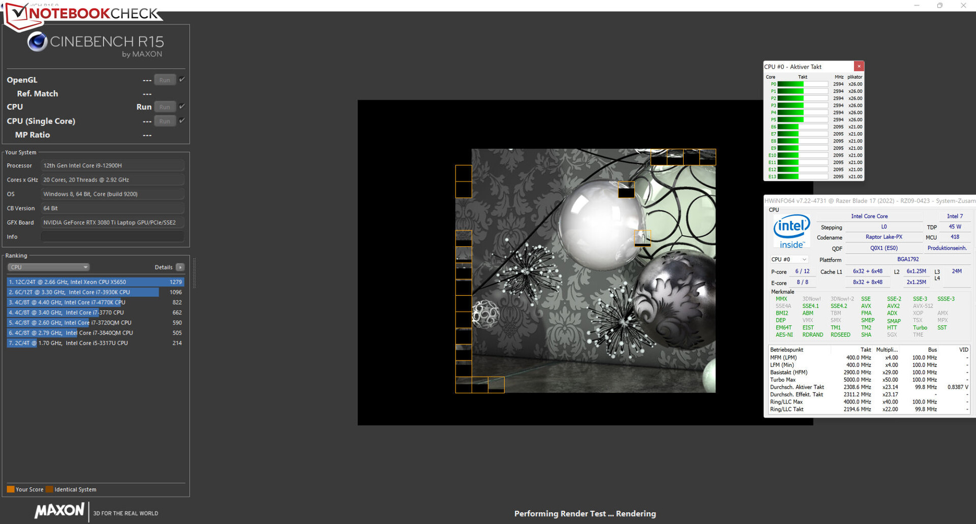Click the MCU 418 value
The width and height of the screenshot is (976, 524).
point(955,237)
